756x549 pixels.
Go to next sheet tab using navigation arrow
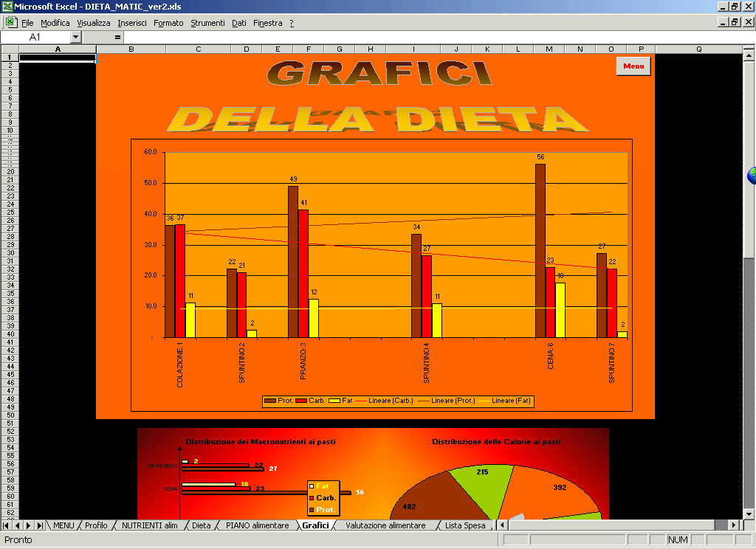[29, 525]
